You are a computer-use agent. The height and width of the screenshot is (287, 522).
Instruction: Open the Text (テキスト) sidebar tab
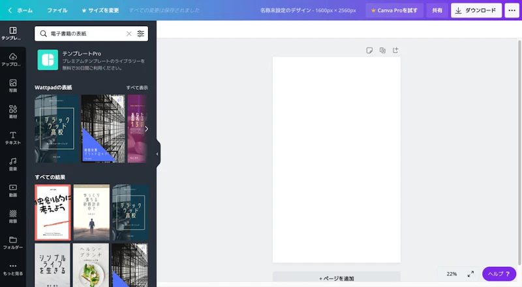coord(12,138)
